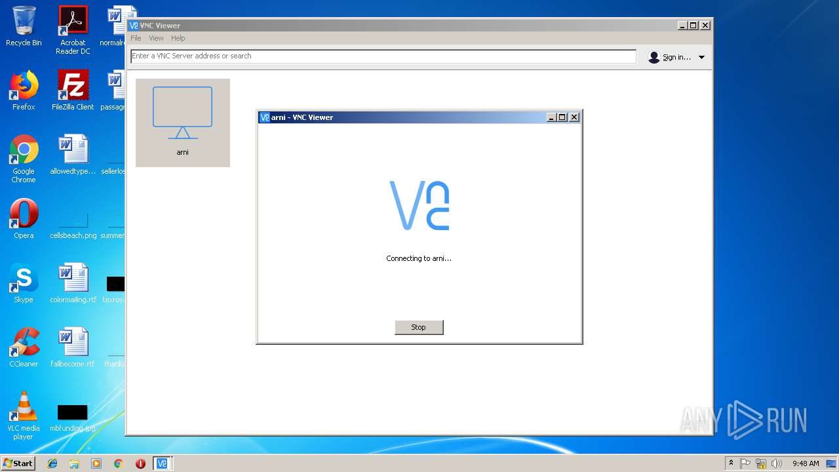Open the View menu in VNC Viewer
The width and height of the screenshot is (839, 472).
(x=156, y=38)
